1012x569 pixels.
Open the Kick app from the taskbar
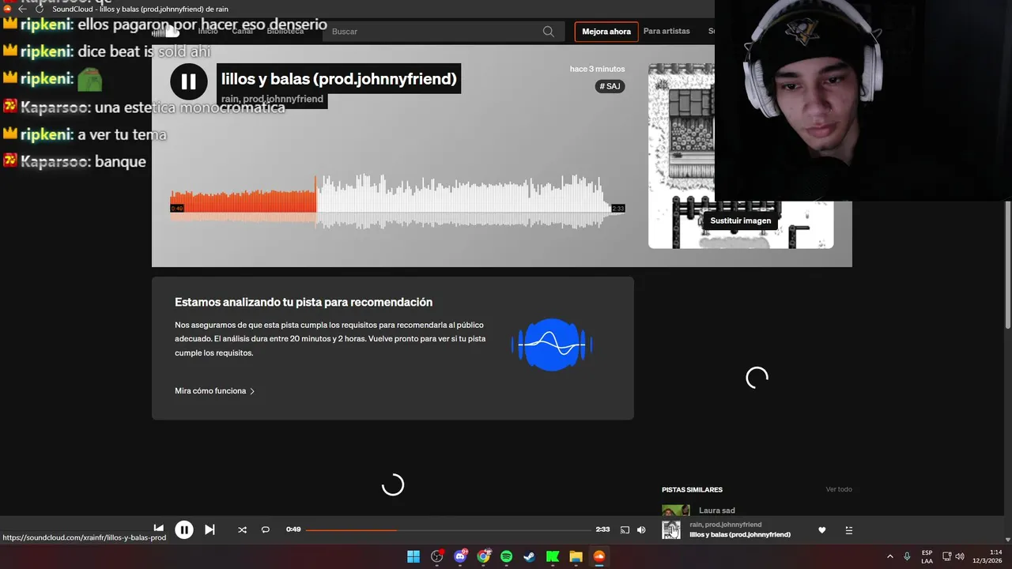pos(553,556)
